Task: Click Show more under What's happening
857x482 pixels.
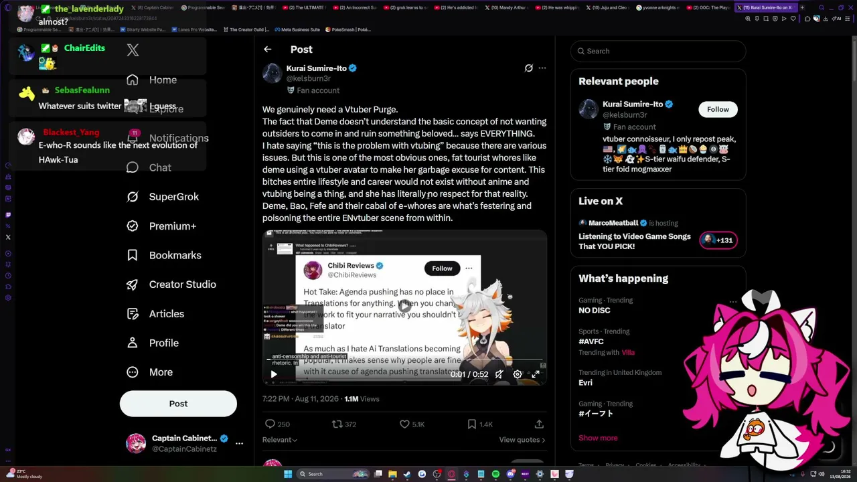Action: click(598, 438)
